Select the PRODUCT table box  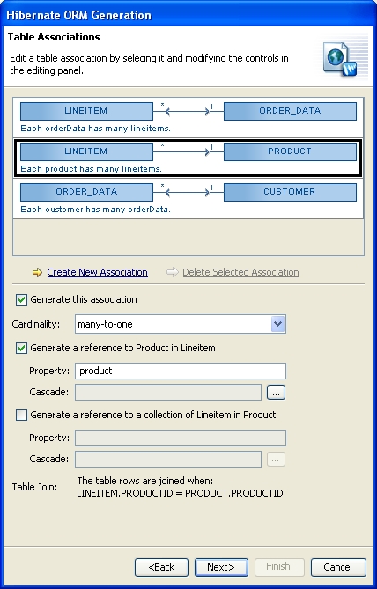[290, 151]
